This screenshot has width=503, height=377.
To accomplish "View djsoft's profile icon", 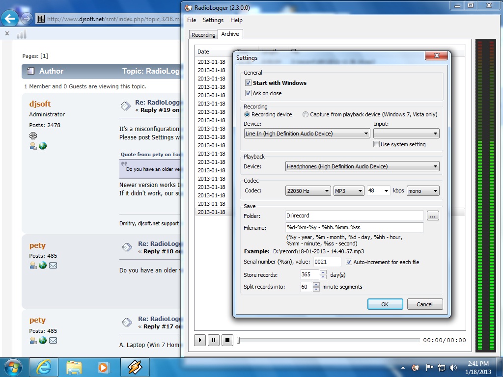I will (33, 146).
